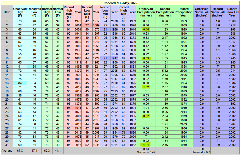Image resolution: width=240 pixels, height=155 pixels.
Task: Select record high year 2022 on date 14
Action: tap(78, 75)
